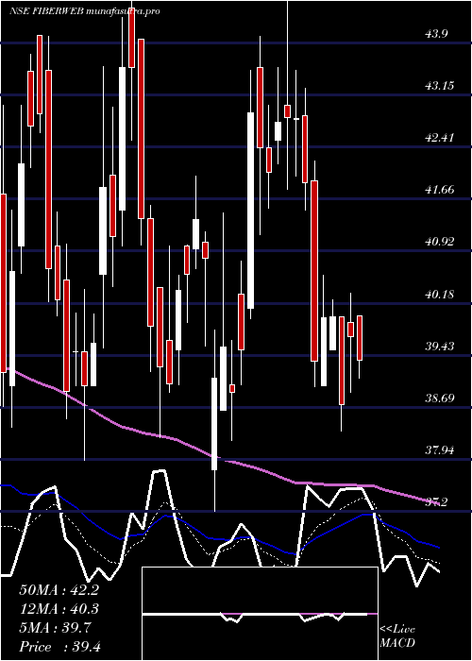Select the 37.94 price axis label
The width and height of the screenshot is (472, 661).
(x=440, y=450)
